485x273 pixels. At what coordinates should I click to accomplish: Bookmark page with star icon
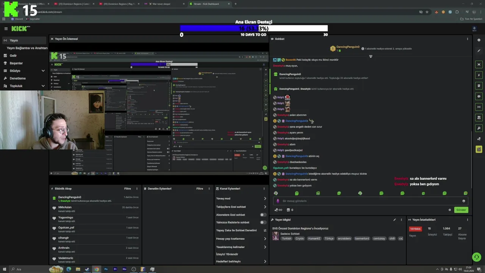tap(427, 12)
